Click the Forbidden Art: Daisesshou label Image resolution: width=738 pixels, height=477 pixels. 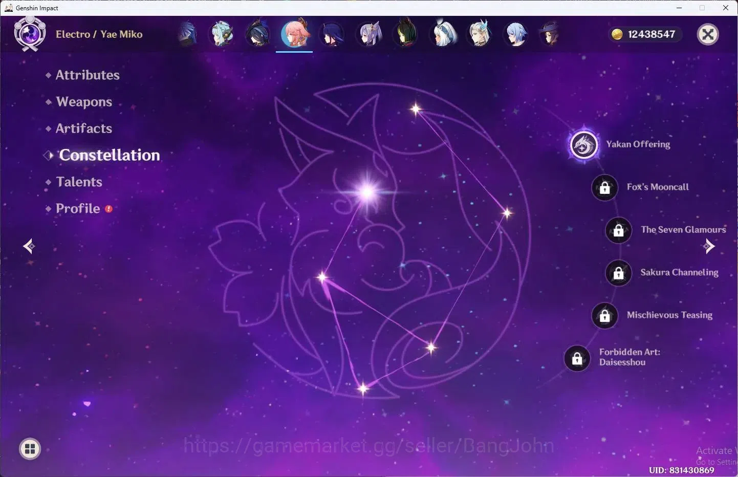[630, 357]
